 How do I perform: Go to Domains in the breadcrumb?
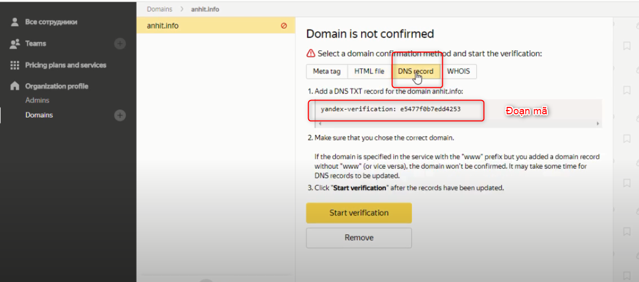coord(160,10)
